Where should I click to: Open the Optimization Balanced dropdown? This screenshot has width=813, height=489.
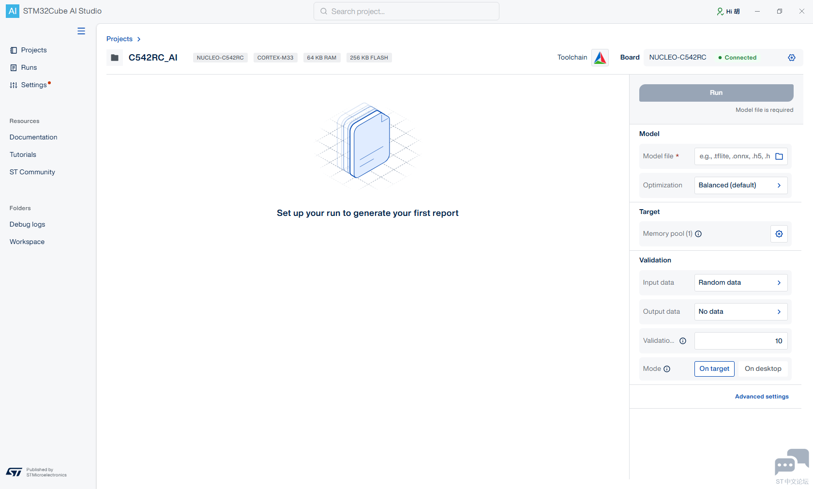click(741, 185)
